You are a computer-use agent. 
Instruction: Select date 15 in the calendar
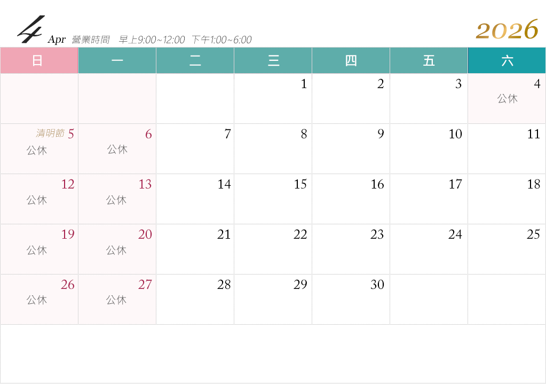[x=300, y=185]
